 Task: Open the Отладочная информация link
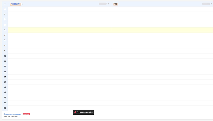tap(12, 114)
